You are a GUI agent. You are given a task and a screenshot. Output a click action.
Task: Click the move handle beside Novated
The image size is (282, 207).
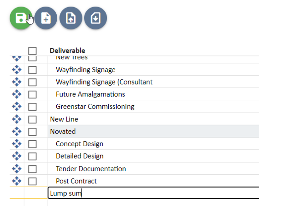pyautogui.click(x=16, y=131)
